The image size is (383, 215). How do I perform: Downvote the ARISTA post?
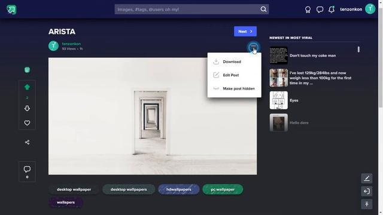tap(27, 108)
